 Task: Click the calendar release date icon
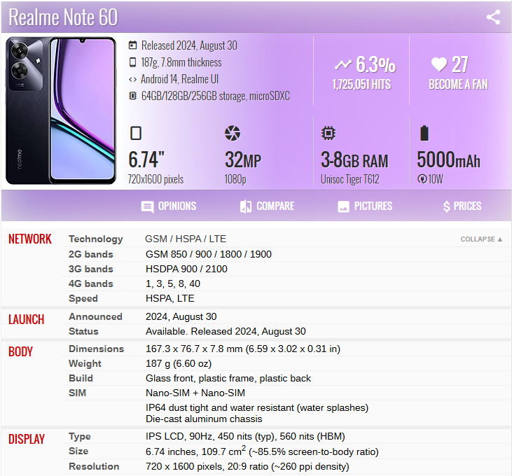tap(132, 45)
